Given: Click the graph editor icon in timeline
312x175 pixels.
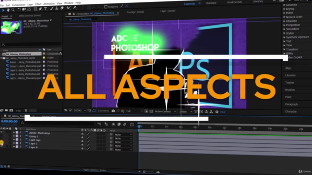Looking at the screenshot, I should pyautogui.click(x=132, y=124).
